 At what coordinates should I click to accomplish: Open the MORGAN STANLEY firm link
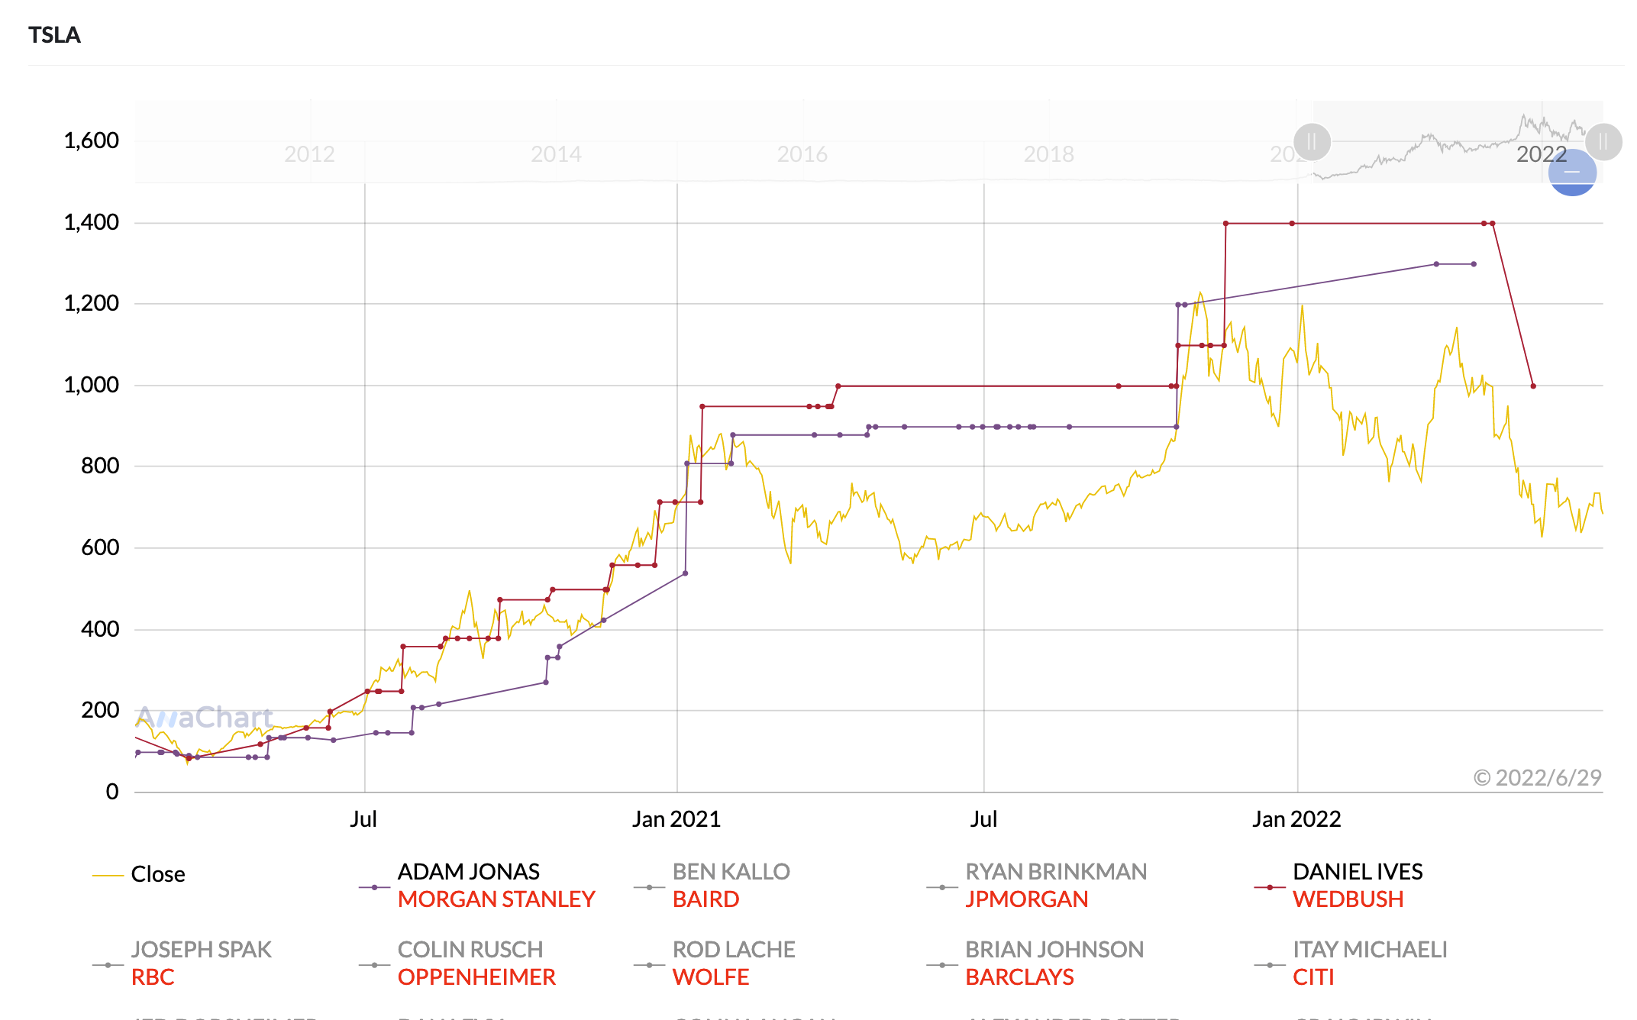pos(496,899)
